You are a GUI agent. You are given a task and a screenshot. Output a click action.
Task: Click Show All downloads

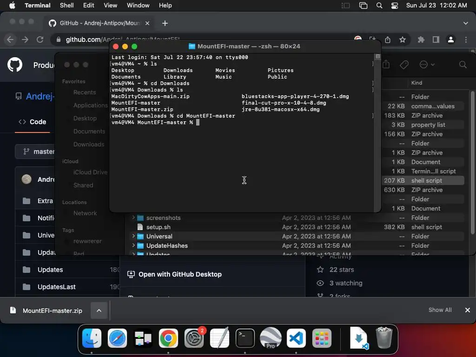pos(440,310)
